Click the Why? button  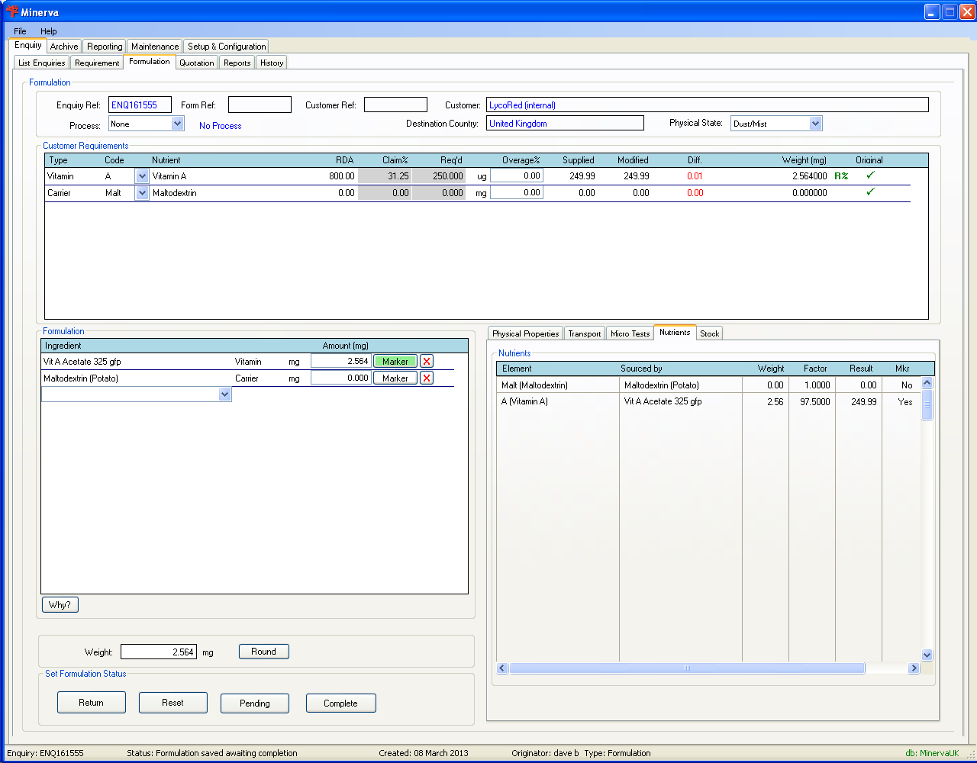(x=60, y=605)
